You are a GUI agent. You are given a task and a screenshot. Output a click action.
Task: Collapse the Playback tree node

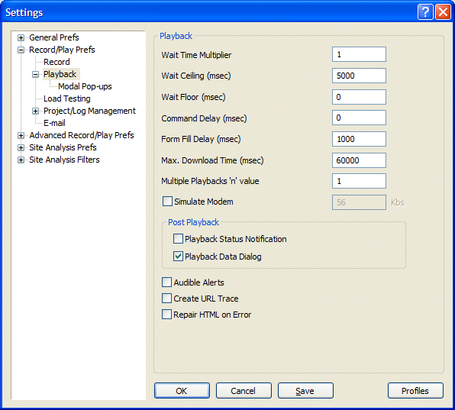(35, 74)
